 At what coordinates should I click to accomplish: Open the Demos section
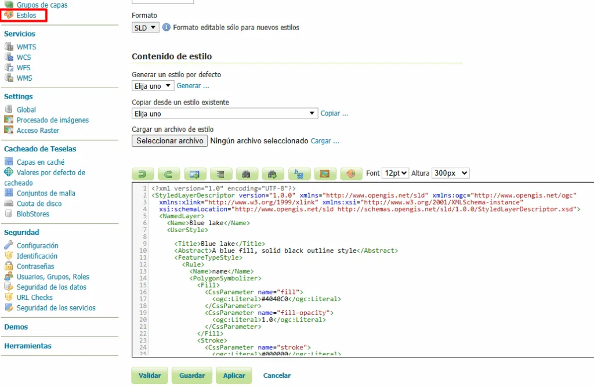pyautogui.click(x=16, y=327)
